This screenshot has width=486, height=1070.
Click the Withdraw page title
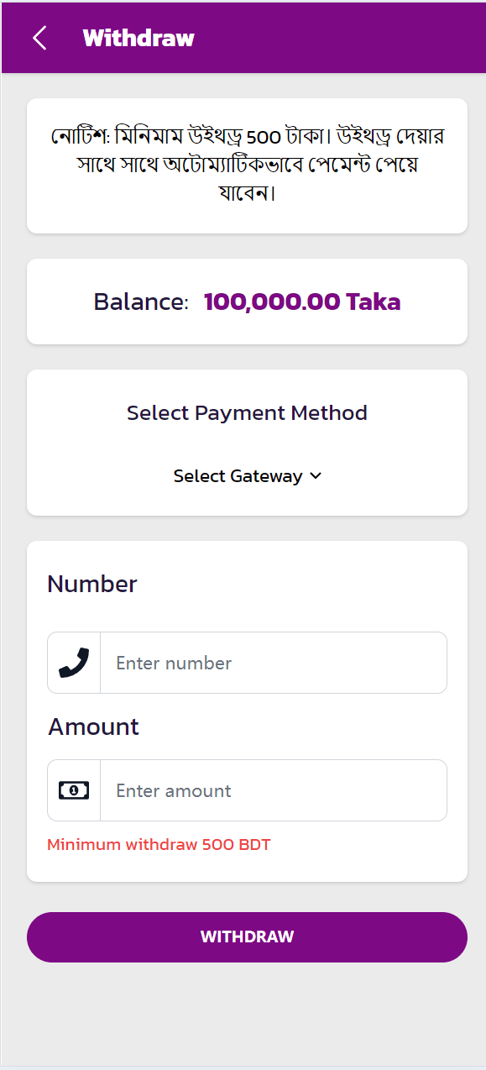(138, 38)
